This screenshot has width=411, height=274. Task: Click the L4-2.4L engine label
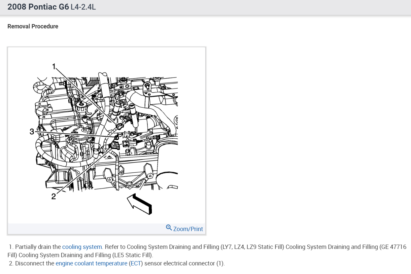tap(83, 7)
